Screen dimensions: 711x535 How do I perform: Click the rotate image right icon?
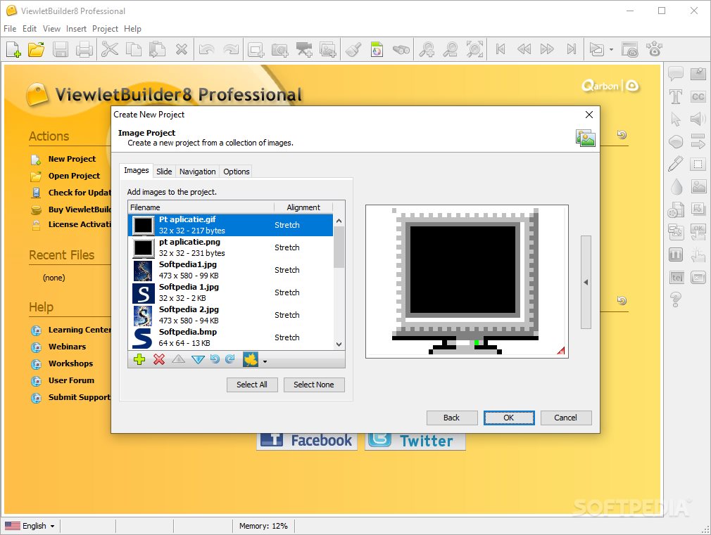coord(230,359)
